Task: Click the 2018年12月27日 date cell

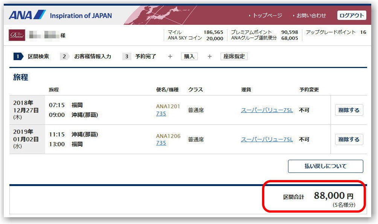Action: [27, 110]
